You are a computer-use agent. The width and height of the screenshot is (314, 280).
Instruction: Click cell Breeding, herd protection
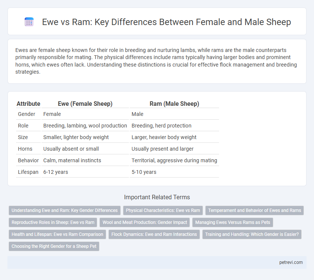174,126
